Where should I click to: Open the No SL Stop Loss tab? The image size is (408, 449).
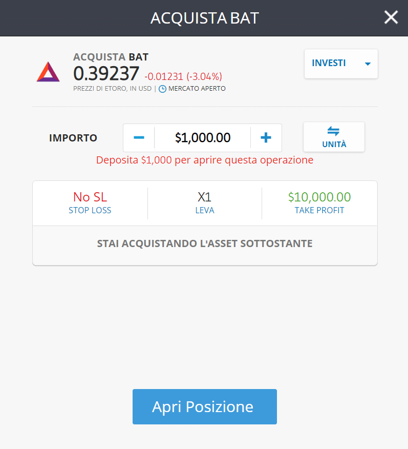(90, 203)
